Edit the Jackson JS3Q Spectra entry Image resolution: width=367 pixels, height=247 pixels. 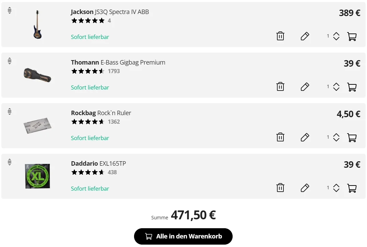[305, 36]
